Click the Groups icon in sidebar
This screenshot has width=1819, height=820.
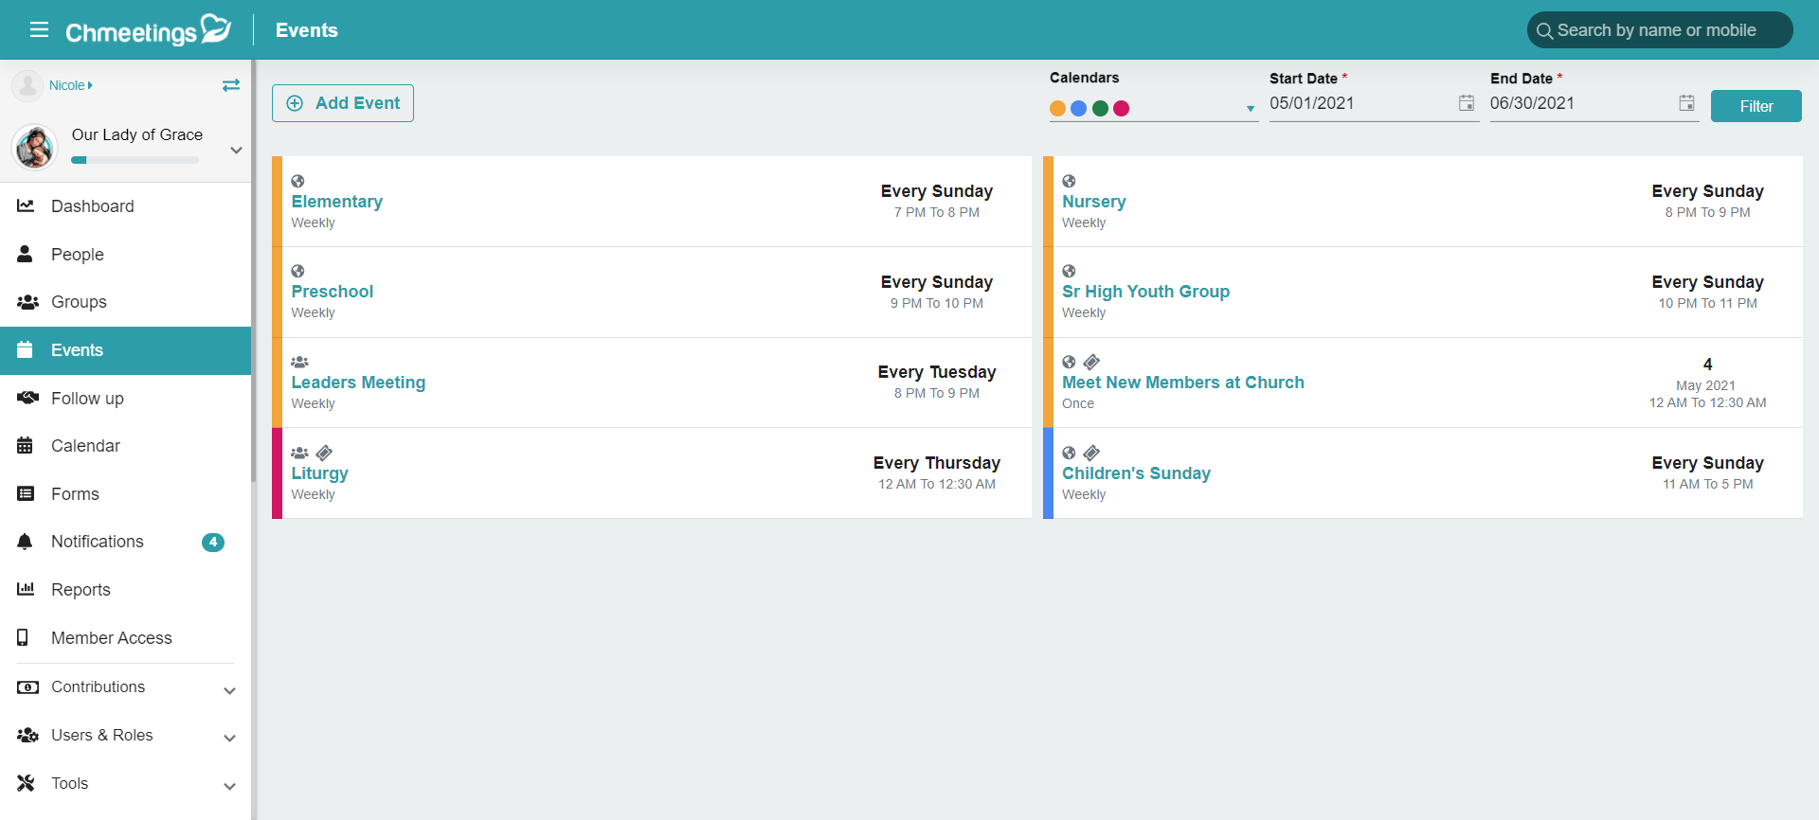pyautogui.click(x=27, y=302)
